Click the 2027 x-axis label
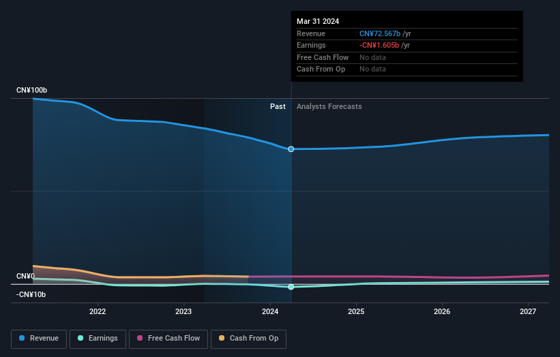Screen dimensions: 560x357 (x=528, y=311)
